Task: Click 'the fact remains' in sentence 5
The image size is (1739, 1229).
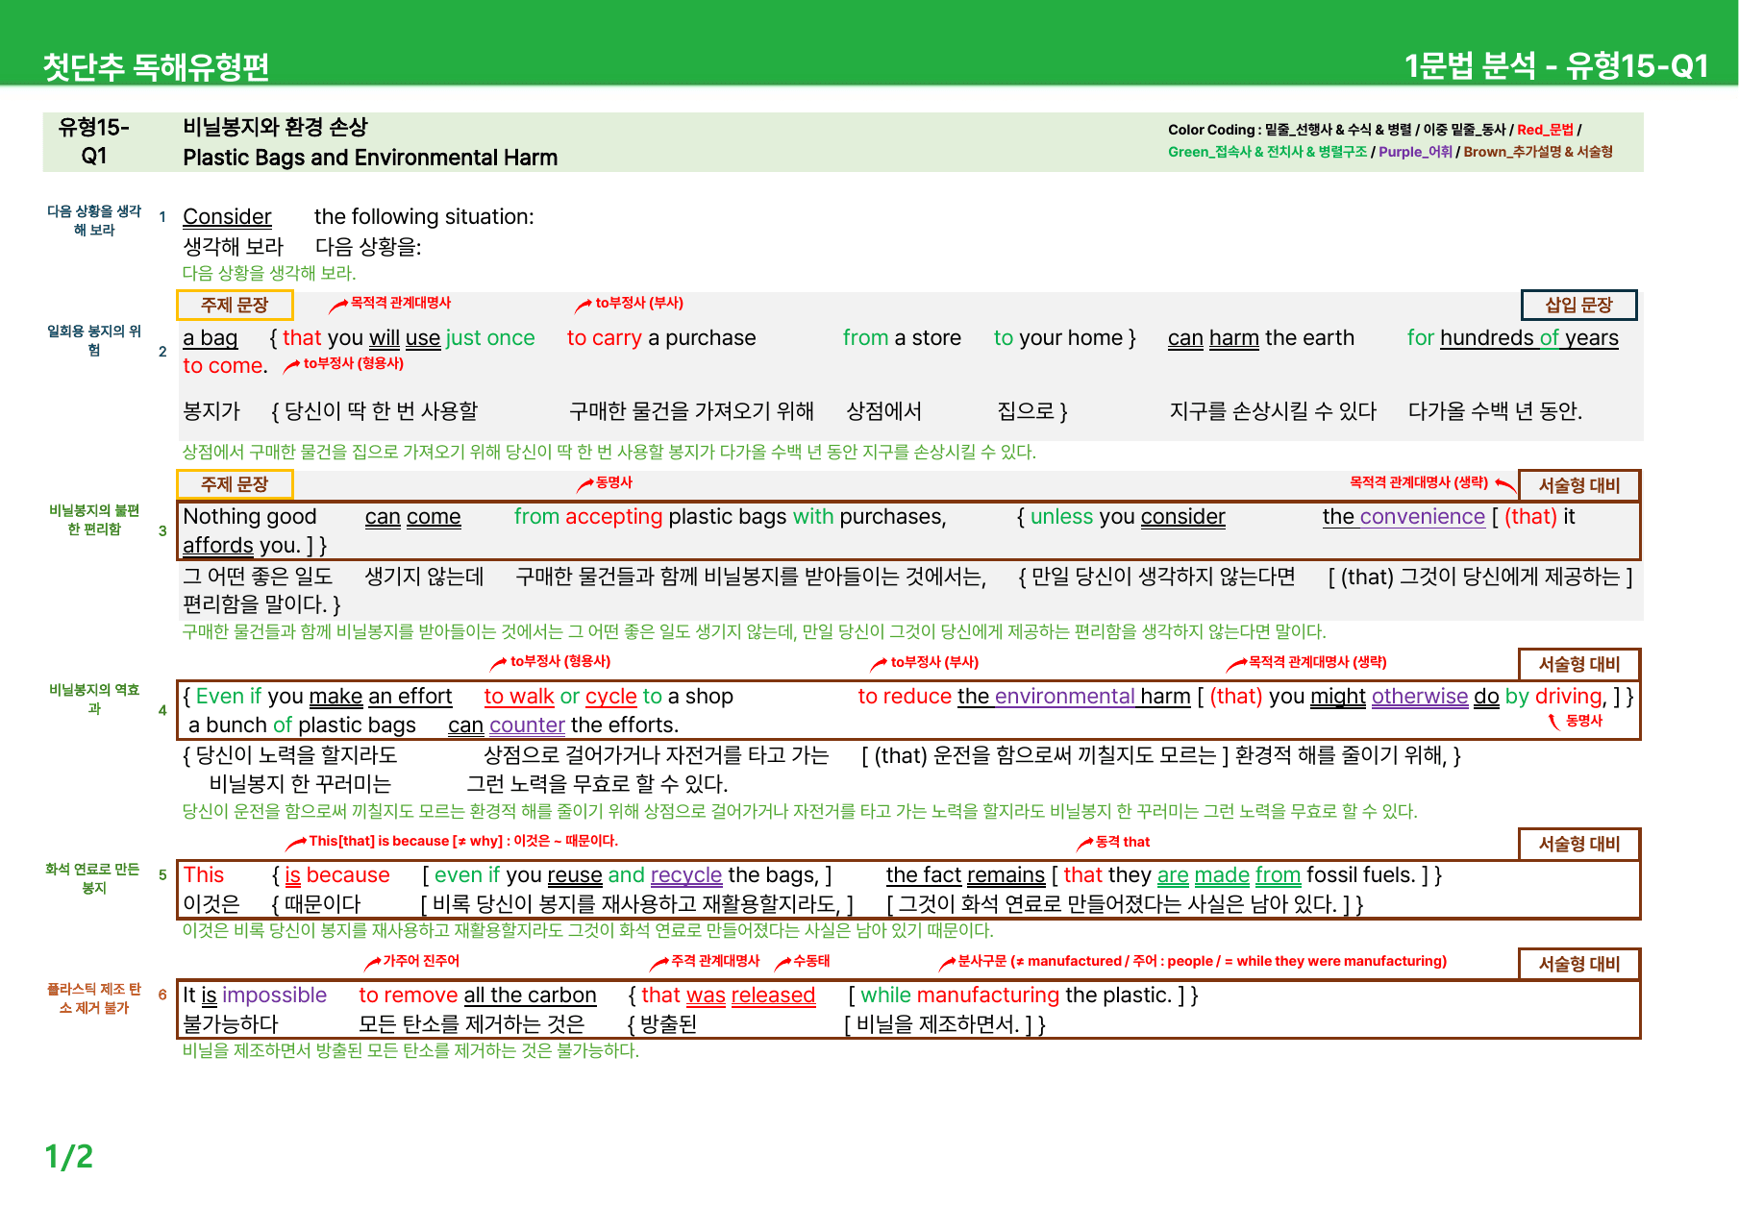Action: click(965, 875)
